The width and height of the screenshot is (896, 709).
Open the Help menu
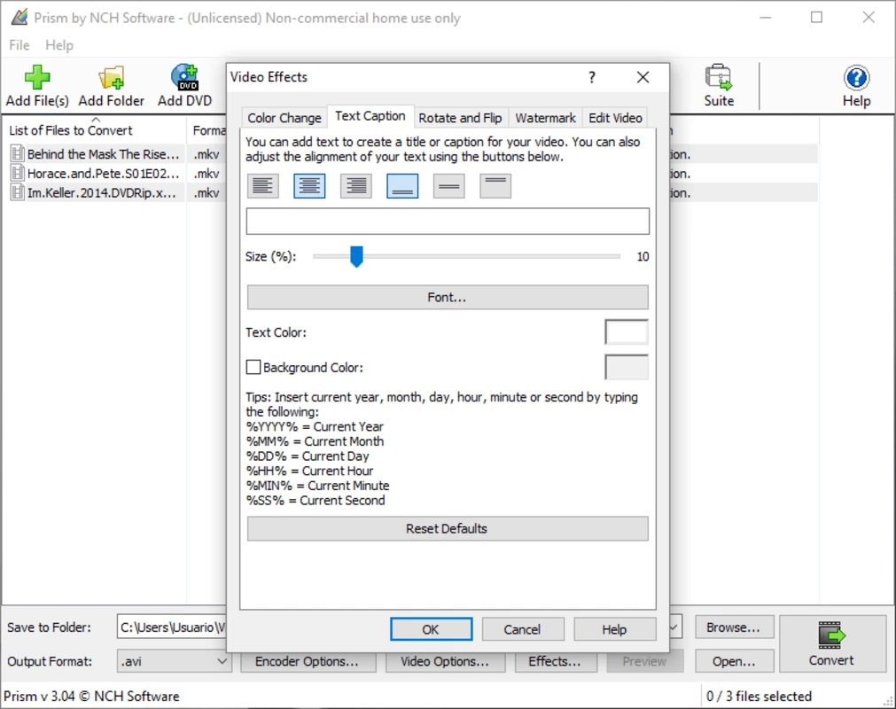coord(59,45)
